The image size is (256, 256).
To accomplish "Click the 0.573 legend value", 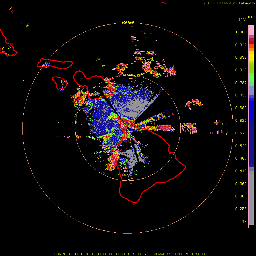I will coord(241,133).
